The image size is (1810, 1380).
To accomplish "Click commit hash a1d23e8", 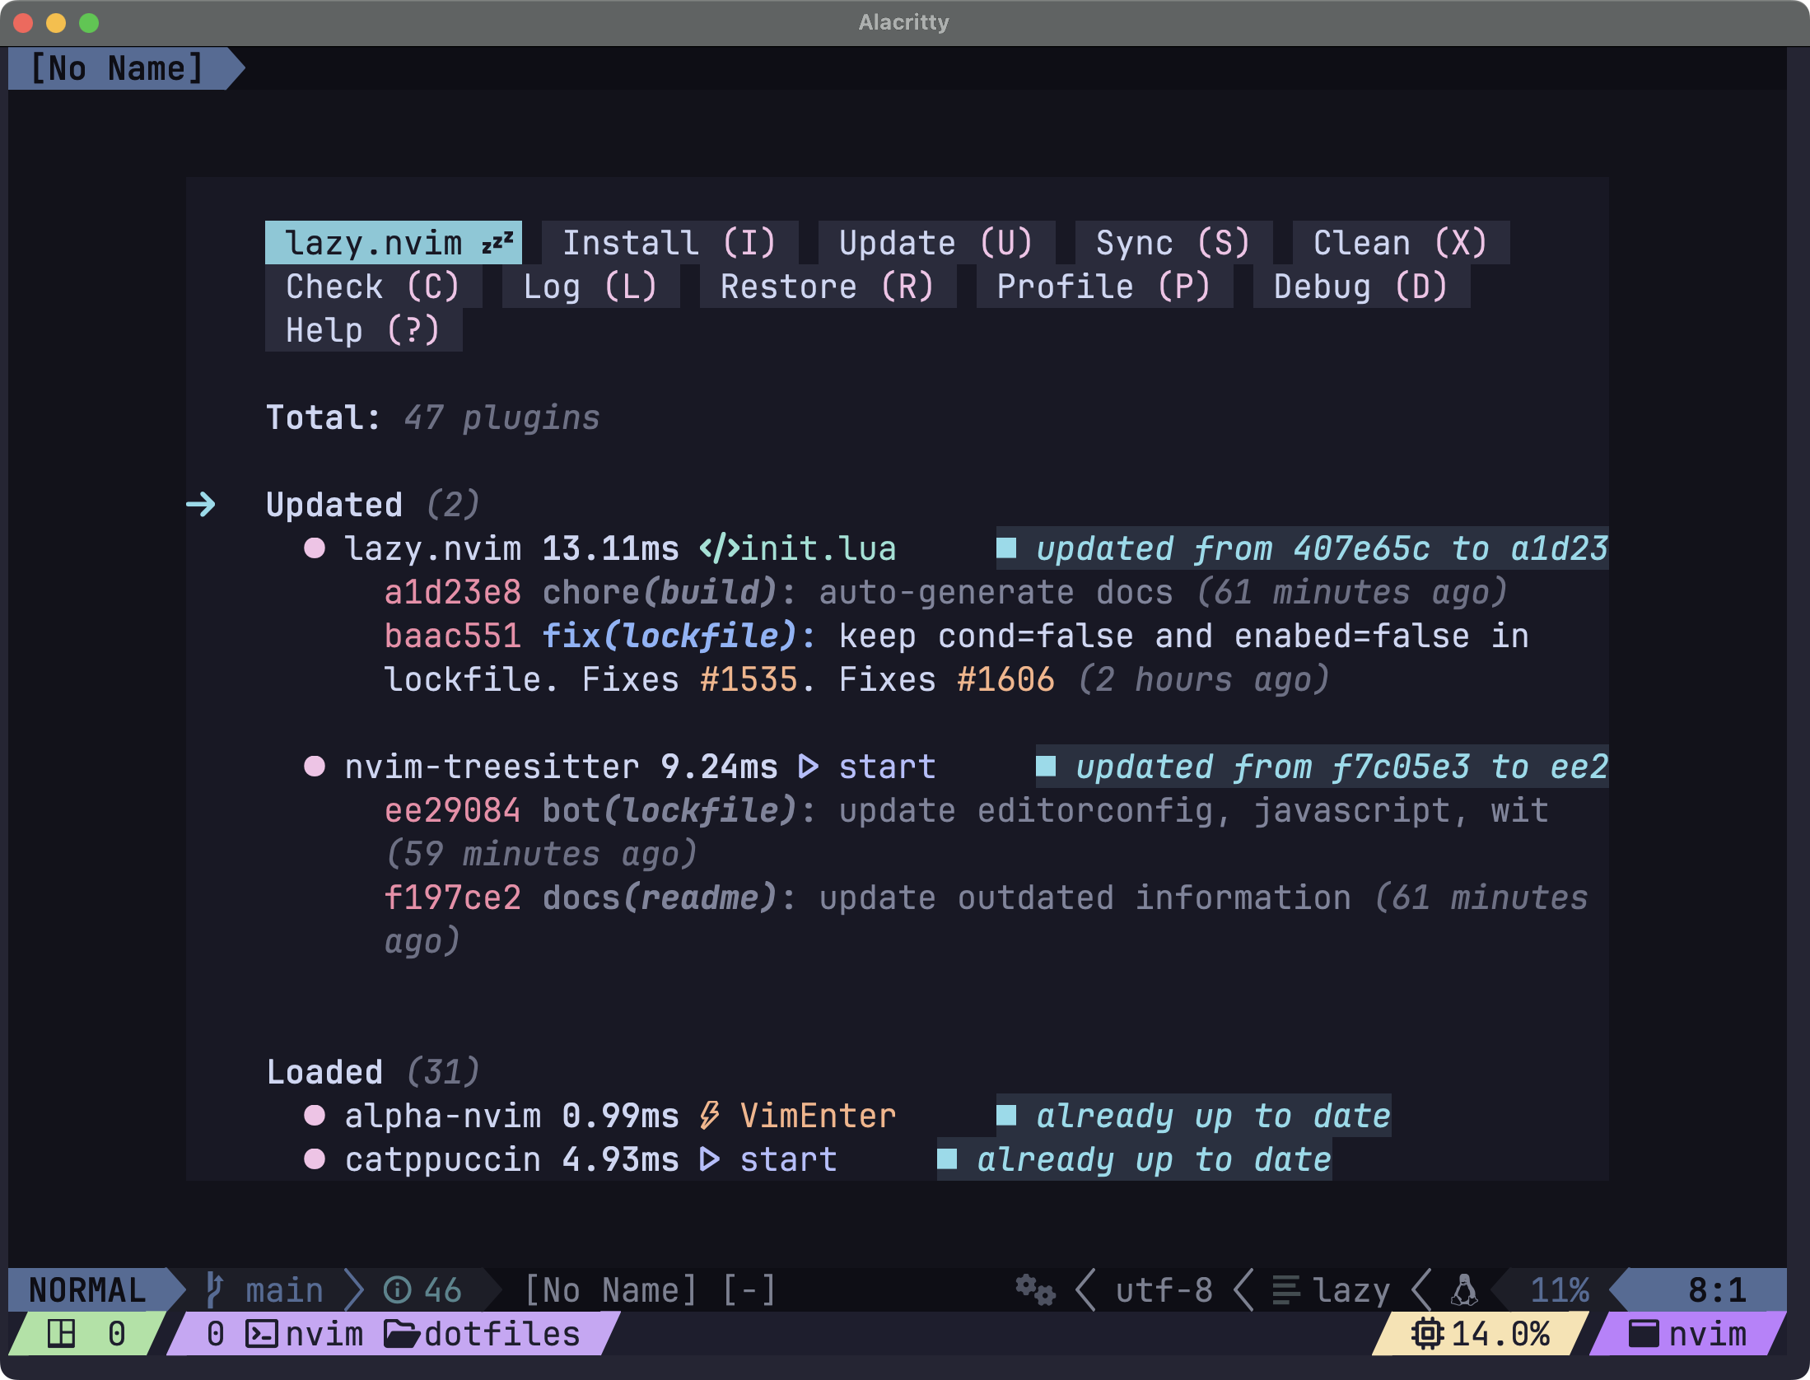I will pyautogui.click(x=453, y=592).
